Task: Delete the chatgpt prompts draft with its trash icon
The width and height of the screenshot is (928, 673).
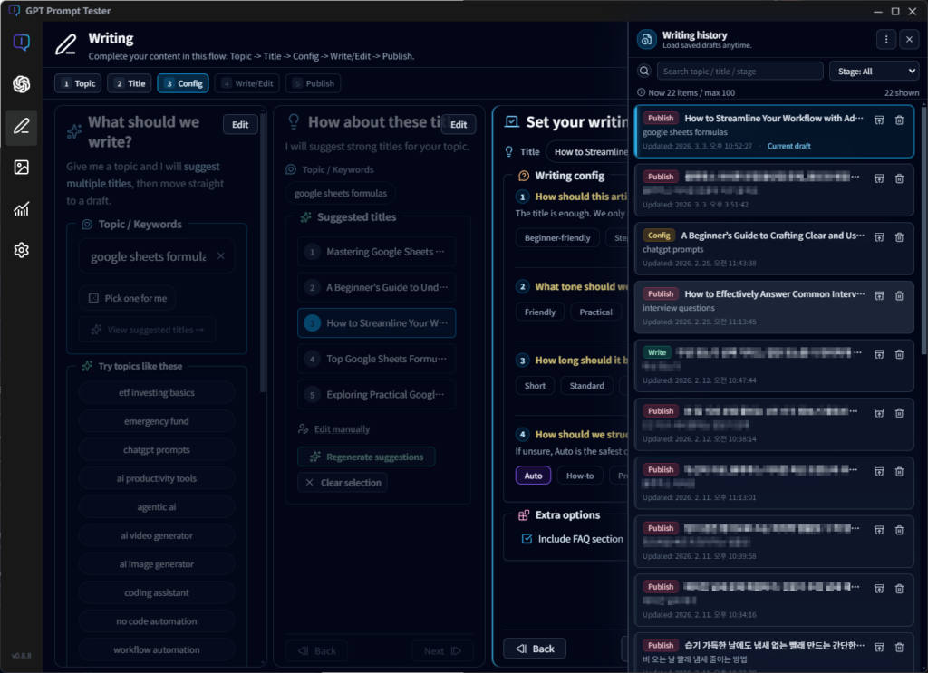Action: click(x=899, y=236)
